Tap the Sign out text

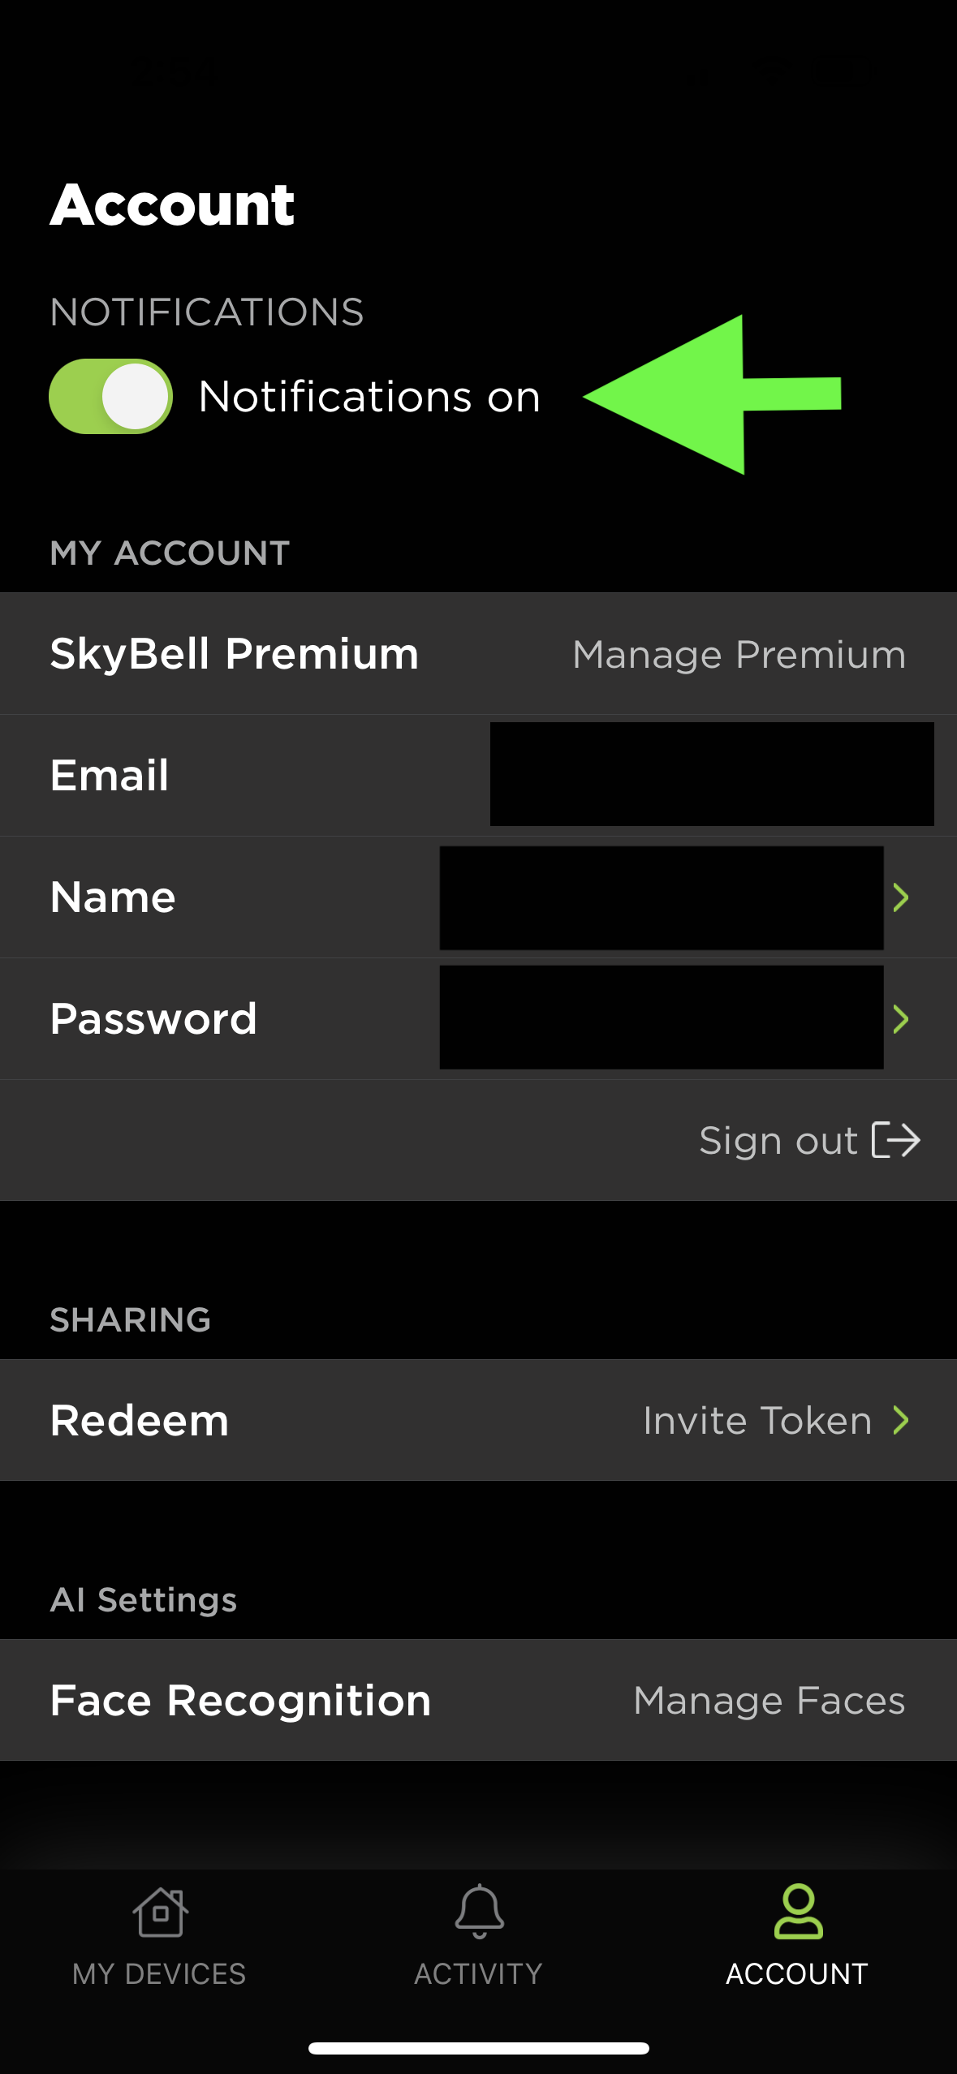point(778,1141)
